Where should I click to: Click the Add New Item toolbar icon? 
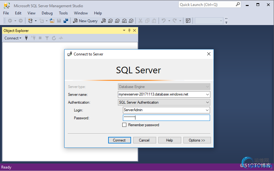[41, 21]
